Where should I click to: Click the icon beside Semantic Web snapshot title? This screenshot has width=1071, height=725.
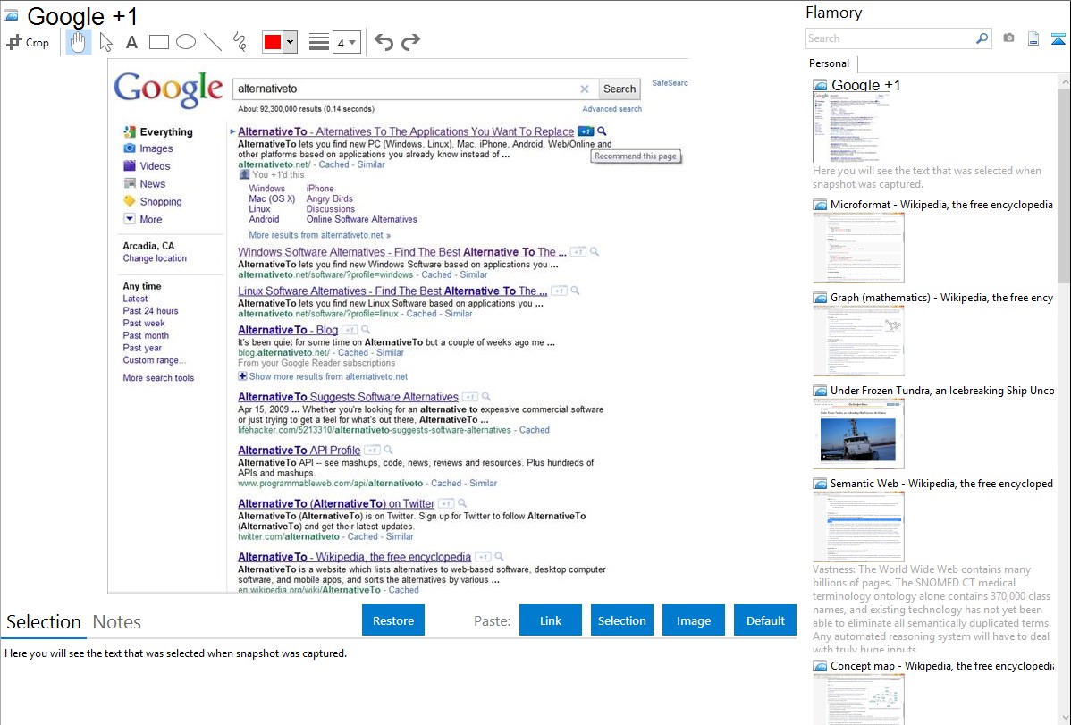coord(820,484)
